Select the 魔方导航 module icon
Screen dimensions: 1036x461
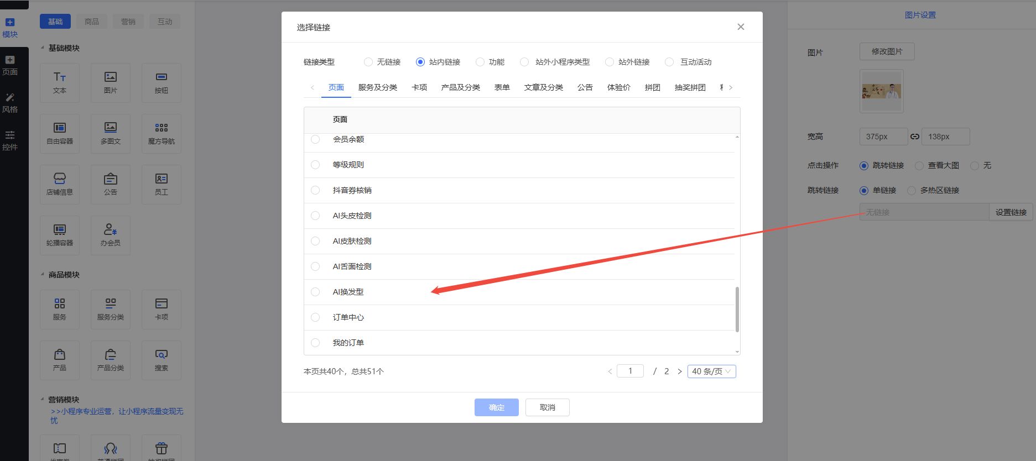click(x=161, y=133)
